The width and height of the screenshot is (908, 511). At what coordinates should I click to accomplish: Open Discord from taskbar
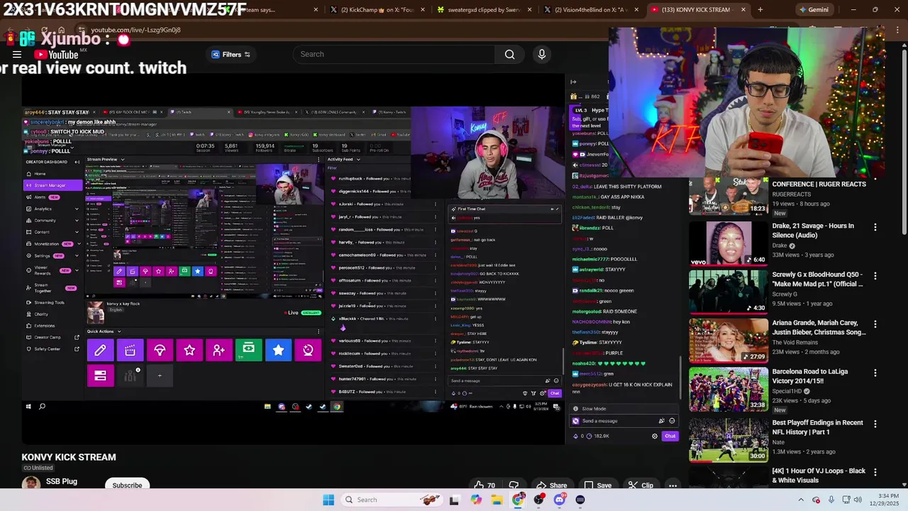560,500
